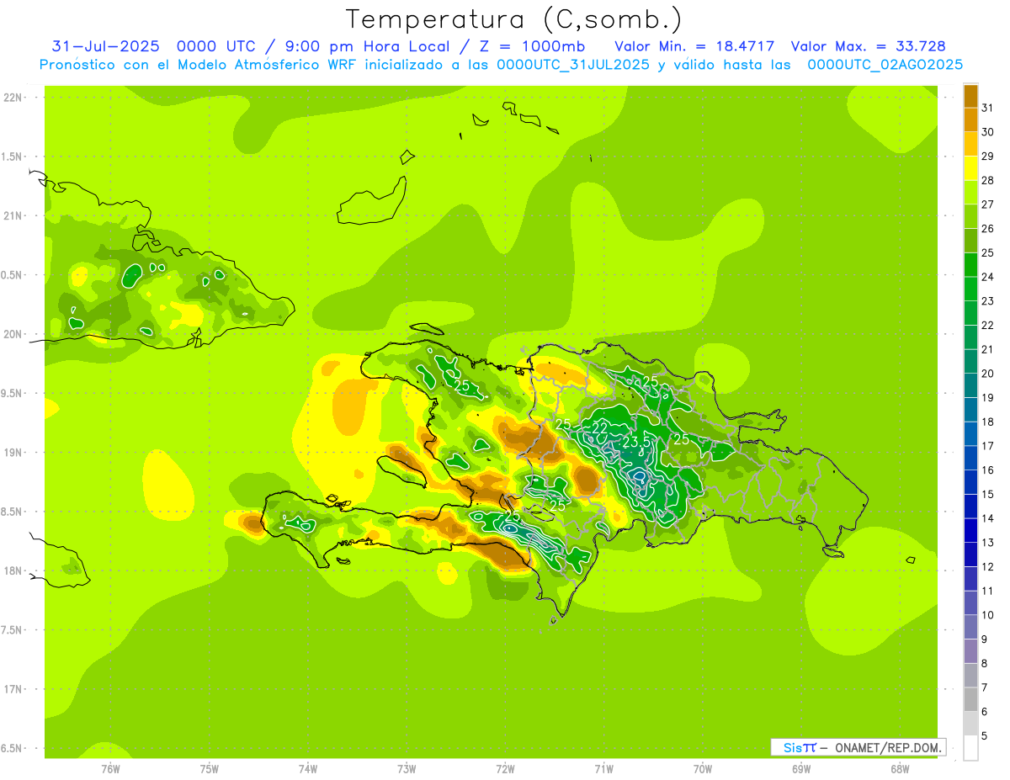Click the '68W' longitude axis label

click(x=900, y=769)
